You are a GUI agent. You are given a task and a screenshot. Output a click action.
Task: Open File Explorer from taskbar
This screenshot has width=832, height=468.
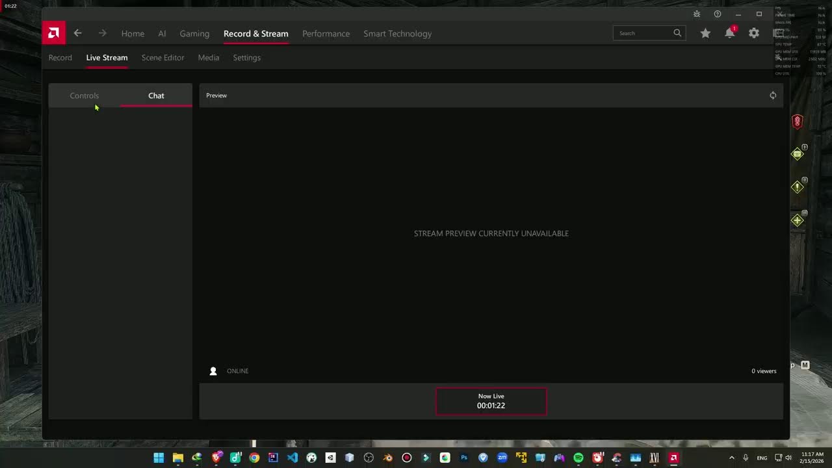tap(177, 458)
